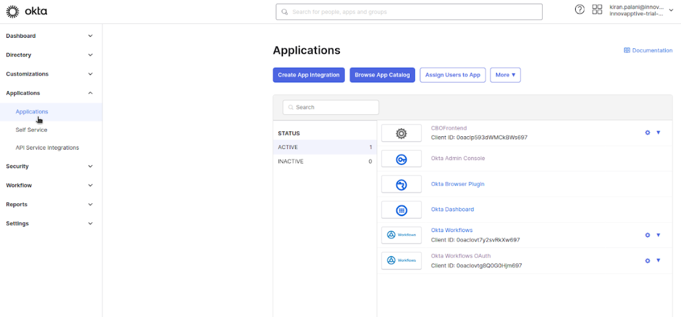Click the Okta Admin Console key icon
Viewport: 681px width, 317px height.
click(x=401, y=159)
